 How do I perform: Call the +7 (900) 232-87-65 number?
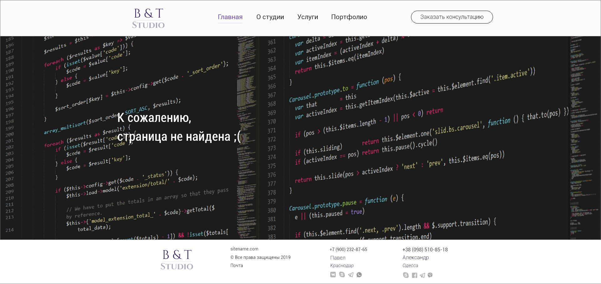(348, 250)
